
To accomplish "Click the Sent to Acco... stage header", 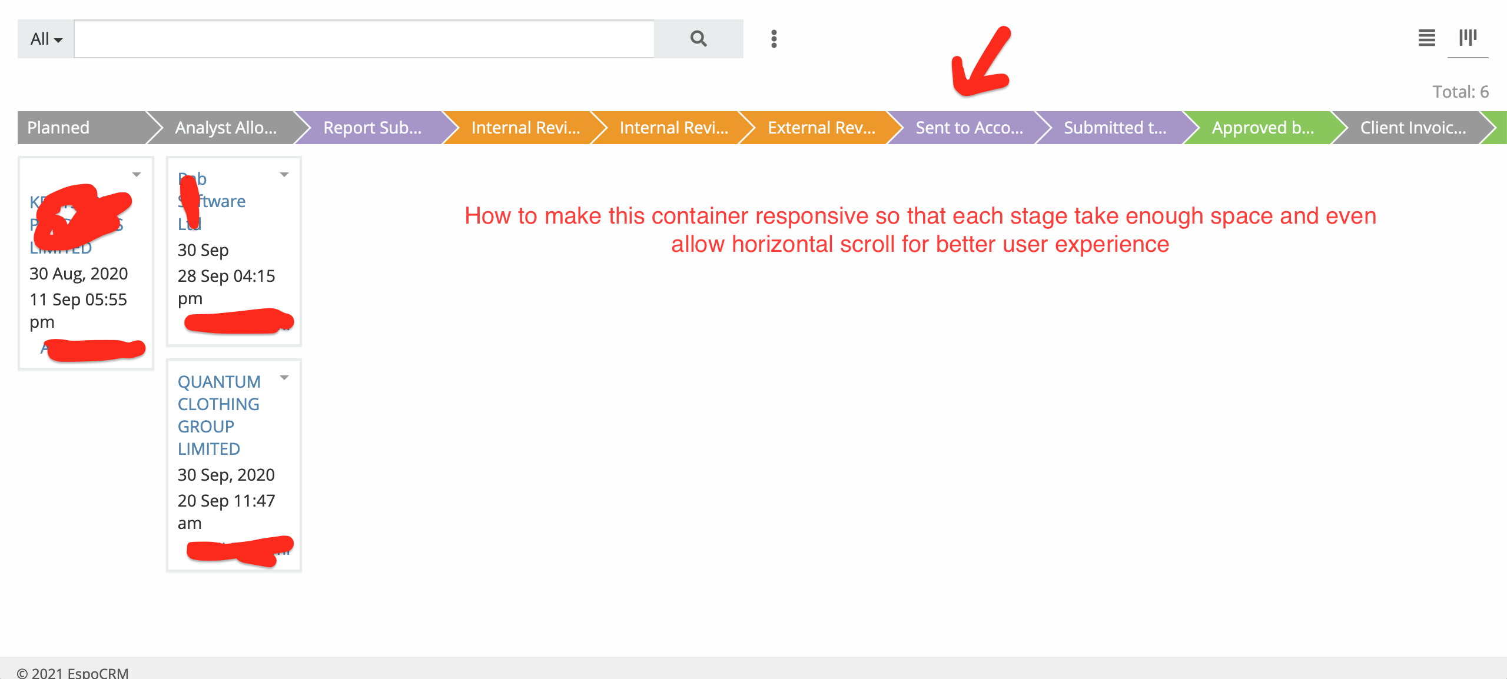I will coord(969,128).
